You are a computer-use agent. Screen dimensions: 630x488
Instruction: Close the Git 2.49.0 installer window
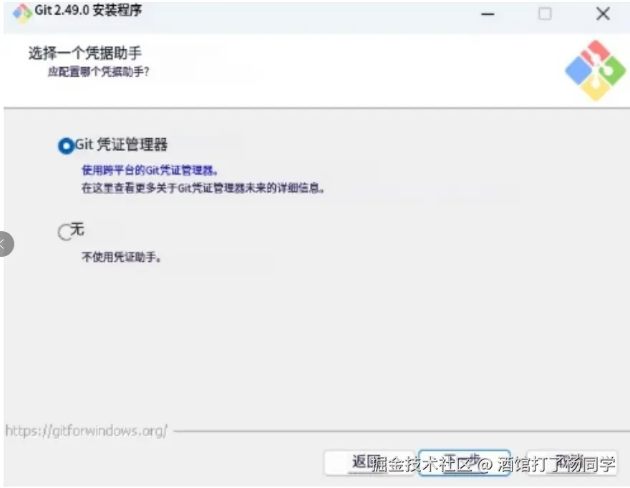[x=603, y=14]
